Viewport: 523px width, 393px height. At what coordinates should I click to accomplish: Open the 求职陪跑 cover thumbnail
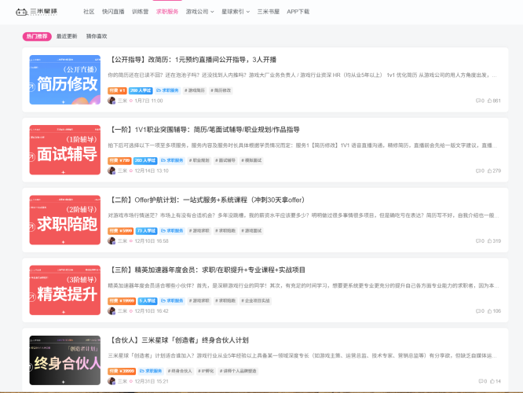pyautogui.click(x=64, y=220)
